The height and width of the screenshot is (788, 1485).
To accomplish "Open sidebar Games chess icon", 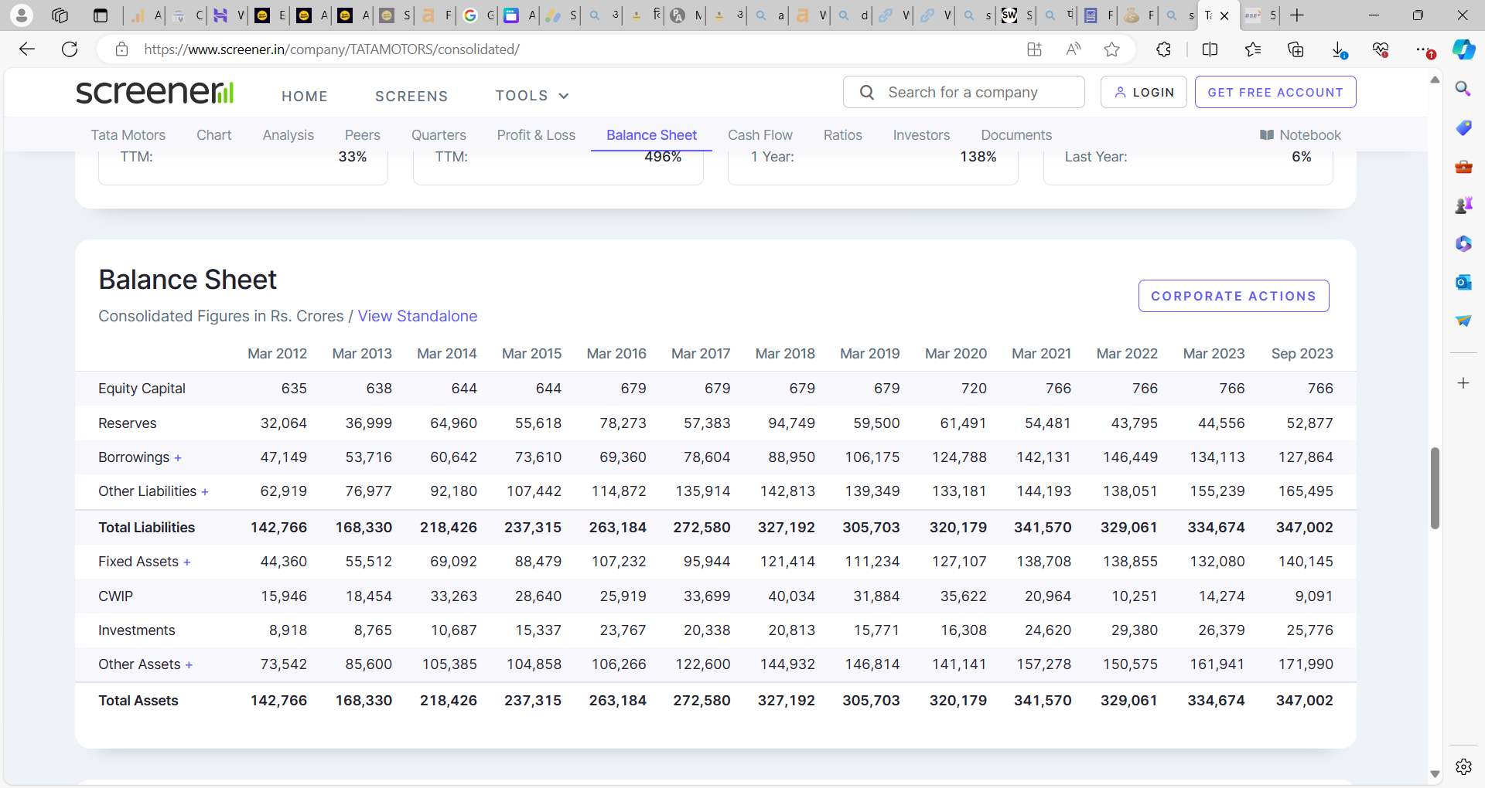I will click(1463, 205).
